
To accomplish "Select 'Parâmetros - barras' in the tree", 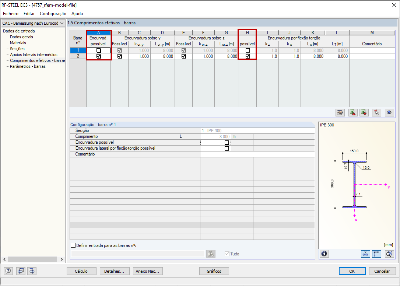I will [x=28, y=66].
